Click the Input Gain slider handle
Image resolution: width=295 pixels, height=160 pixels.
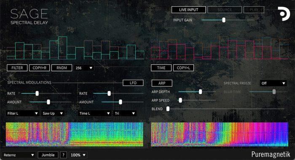(224, 20)
